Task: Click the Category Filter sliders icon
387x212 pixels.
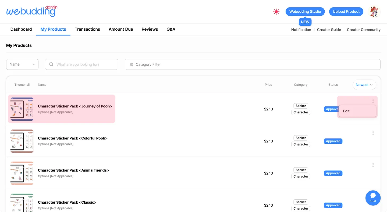Action: coord(132,64)
